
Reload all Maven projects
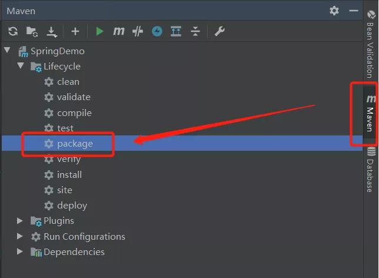tap(13, 31)
